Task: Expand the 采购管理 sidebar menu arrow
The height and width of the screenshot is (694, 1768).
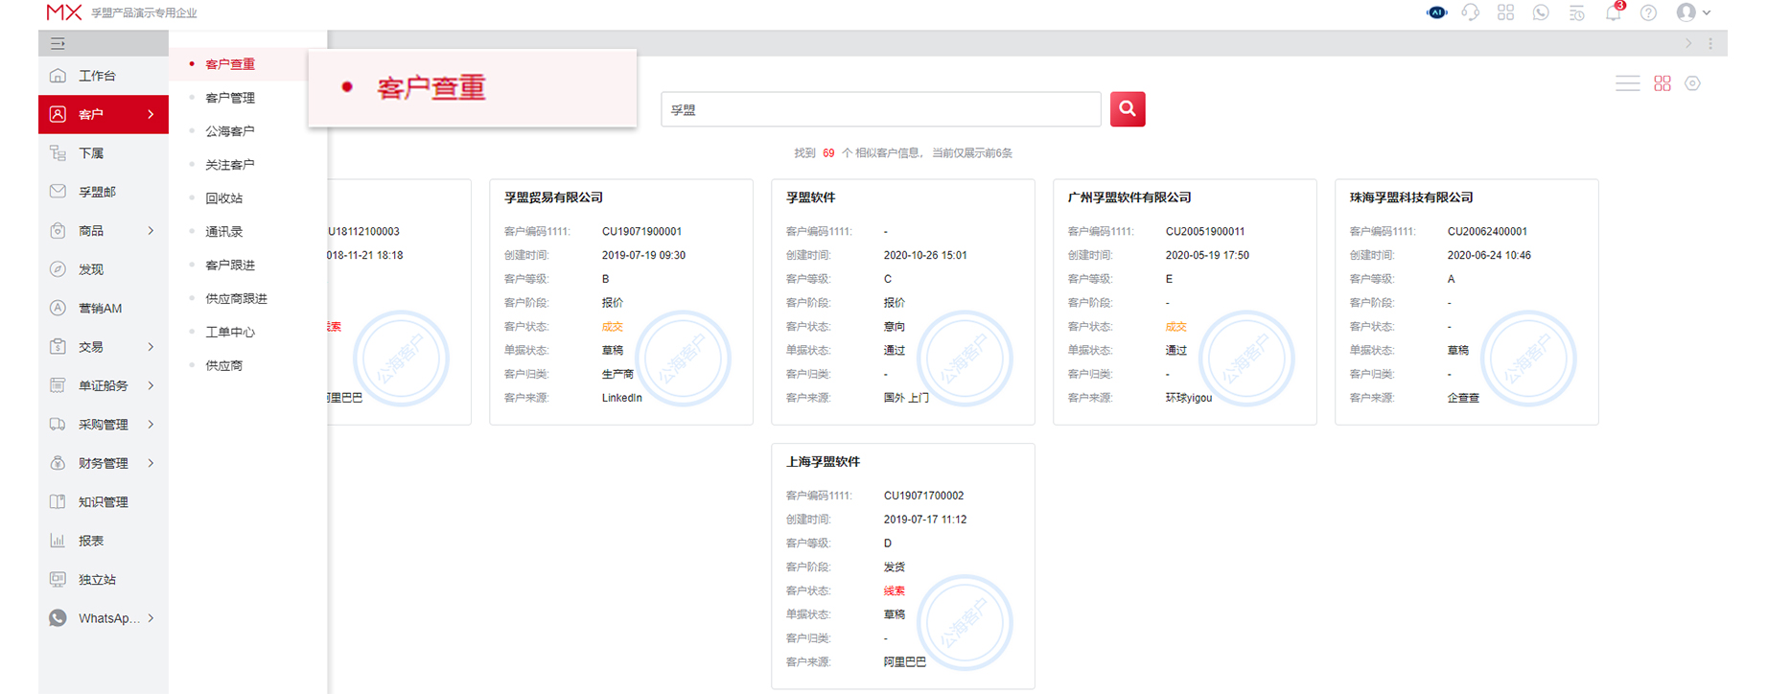Action: coord(151,425)
